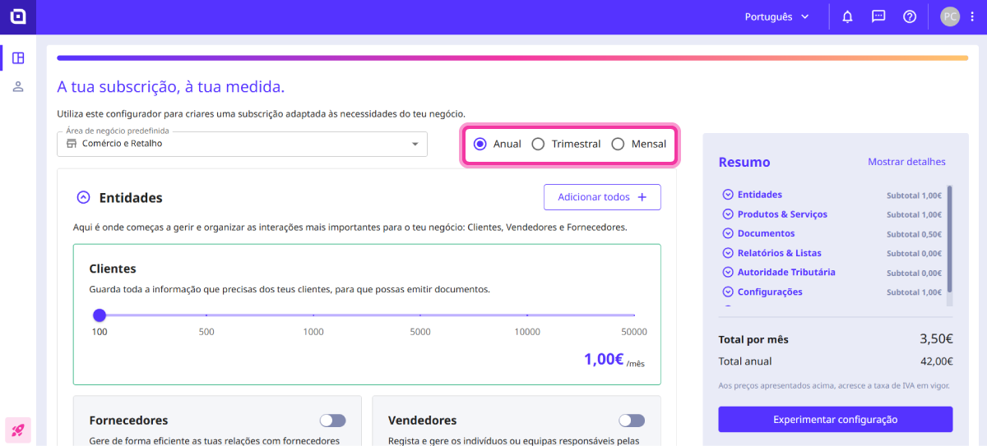Enable the Vendedores toggle
Viewport: 987px width, 446px height.
click(632, 421)
